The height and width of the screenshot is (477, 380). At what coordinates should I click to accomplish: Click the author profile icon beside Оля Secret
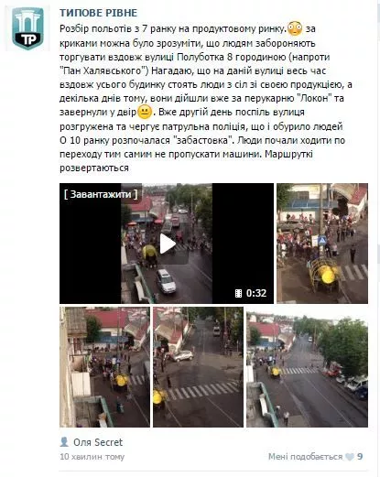64,442
